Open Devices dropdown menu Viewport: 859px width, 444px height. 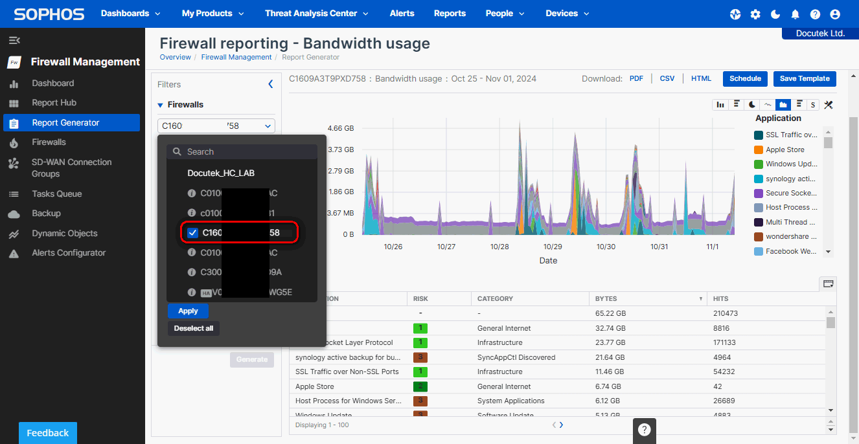(567, 14)
